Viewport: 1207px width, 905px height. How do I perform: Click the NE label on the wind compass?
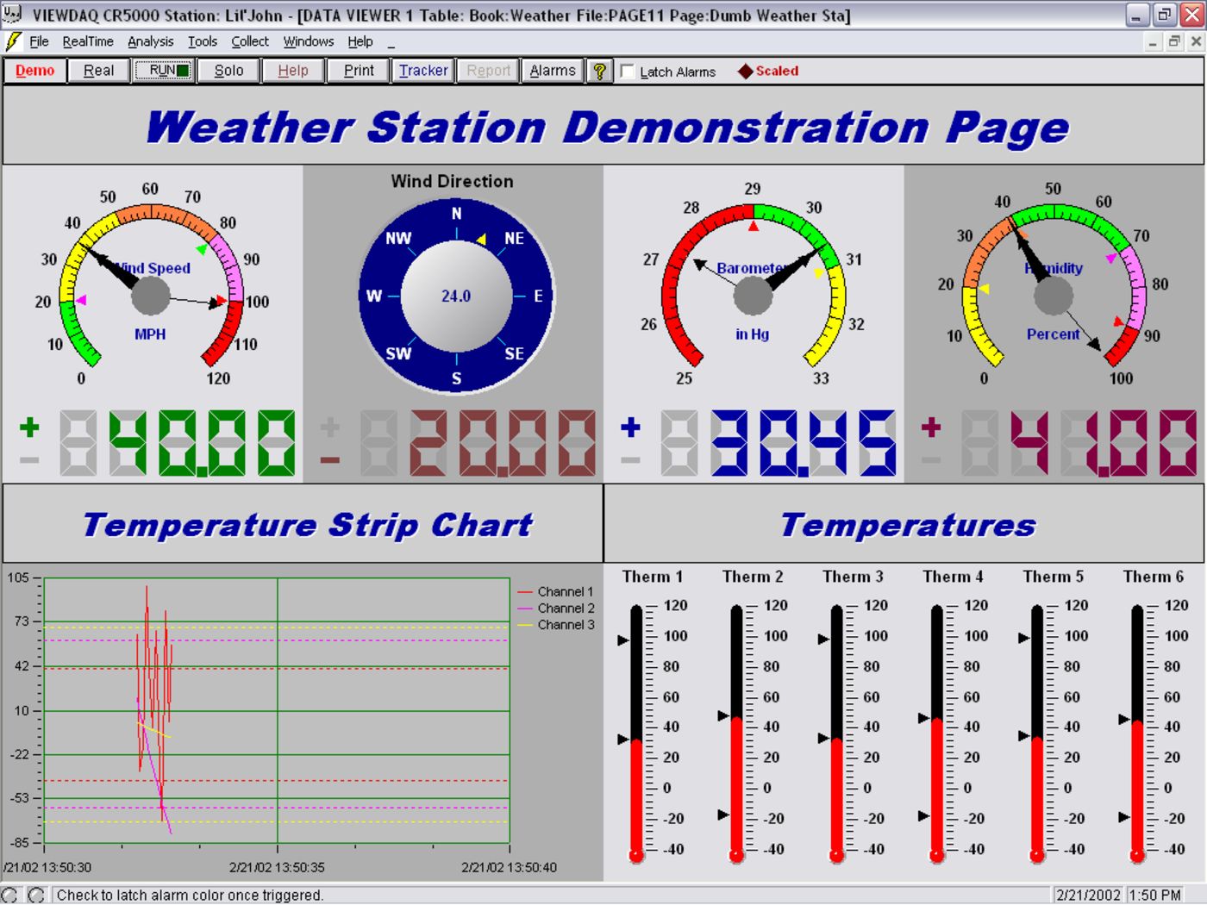(514, 239)
